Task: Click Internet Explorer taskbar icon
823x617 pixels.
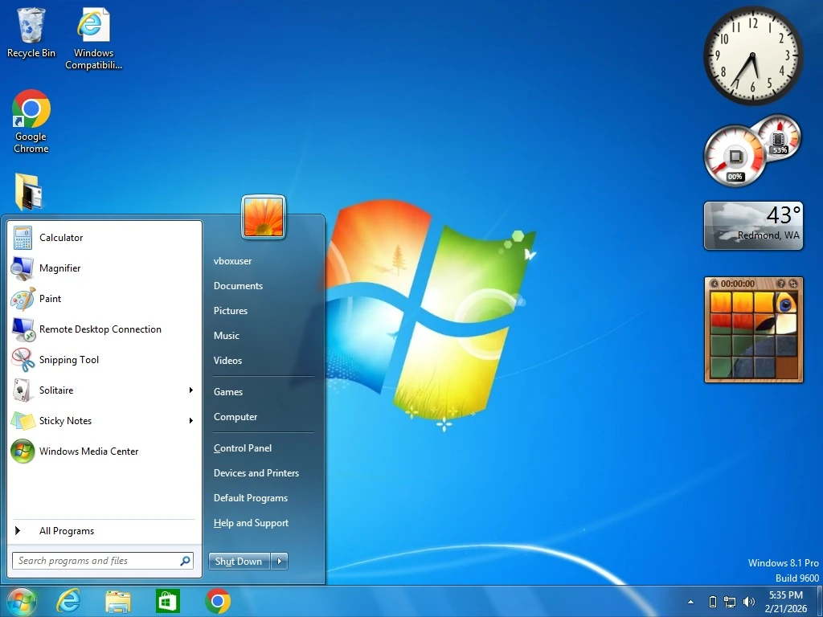Action: click(68, 601)
